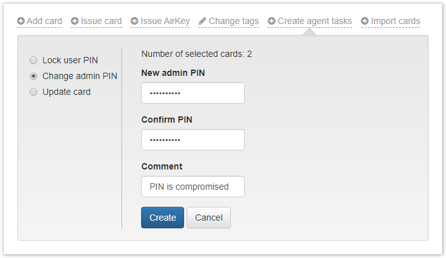Viewport: 446px width, 258px height.
Task: Click the pencil icon beside Change tags
Action: pyautogui.click(x=202, y=21)
